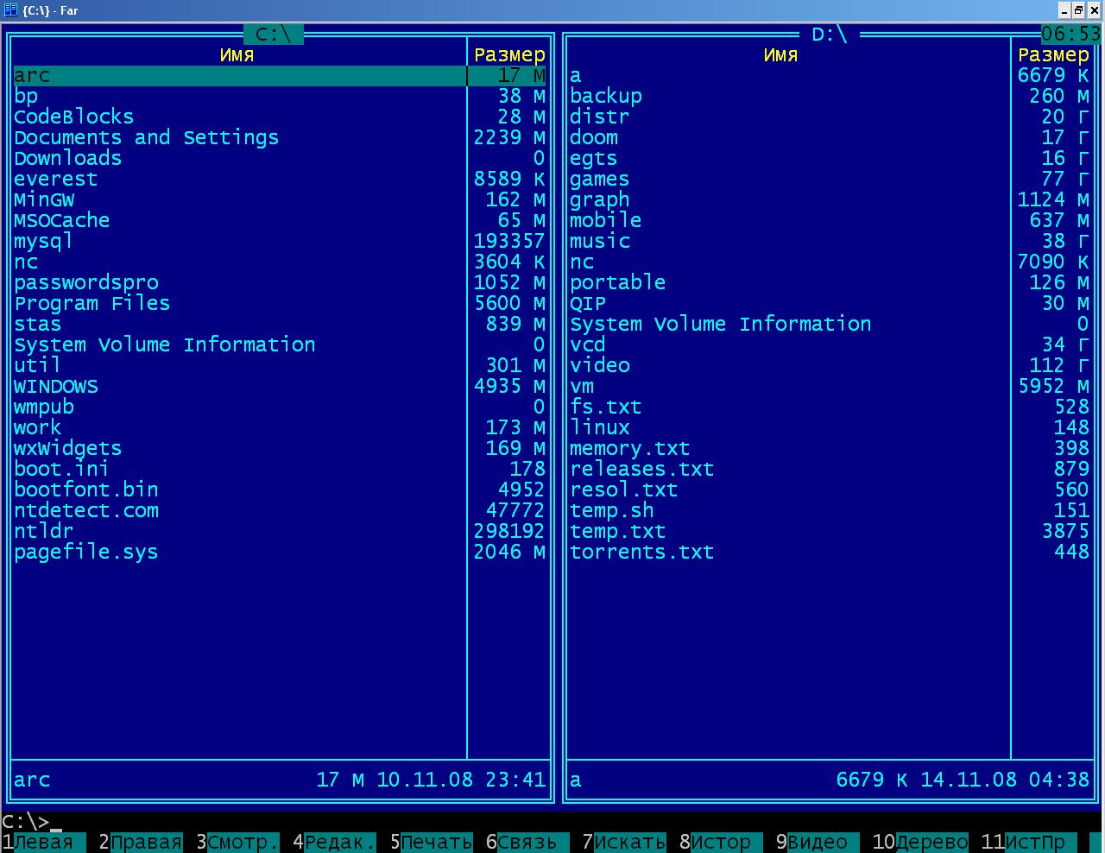Click the C:\ path header of left panel

click(274, 35)
